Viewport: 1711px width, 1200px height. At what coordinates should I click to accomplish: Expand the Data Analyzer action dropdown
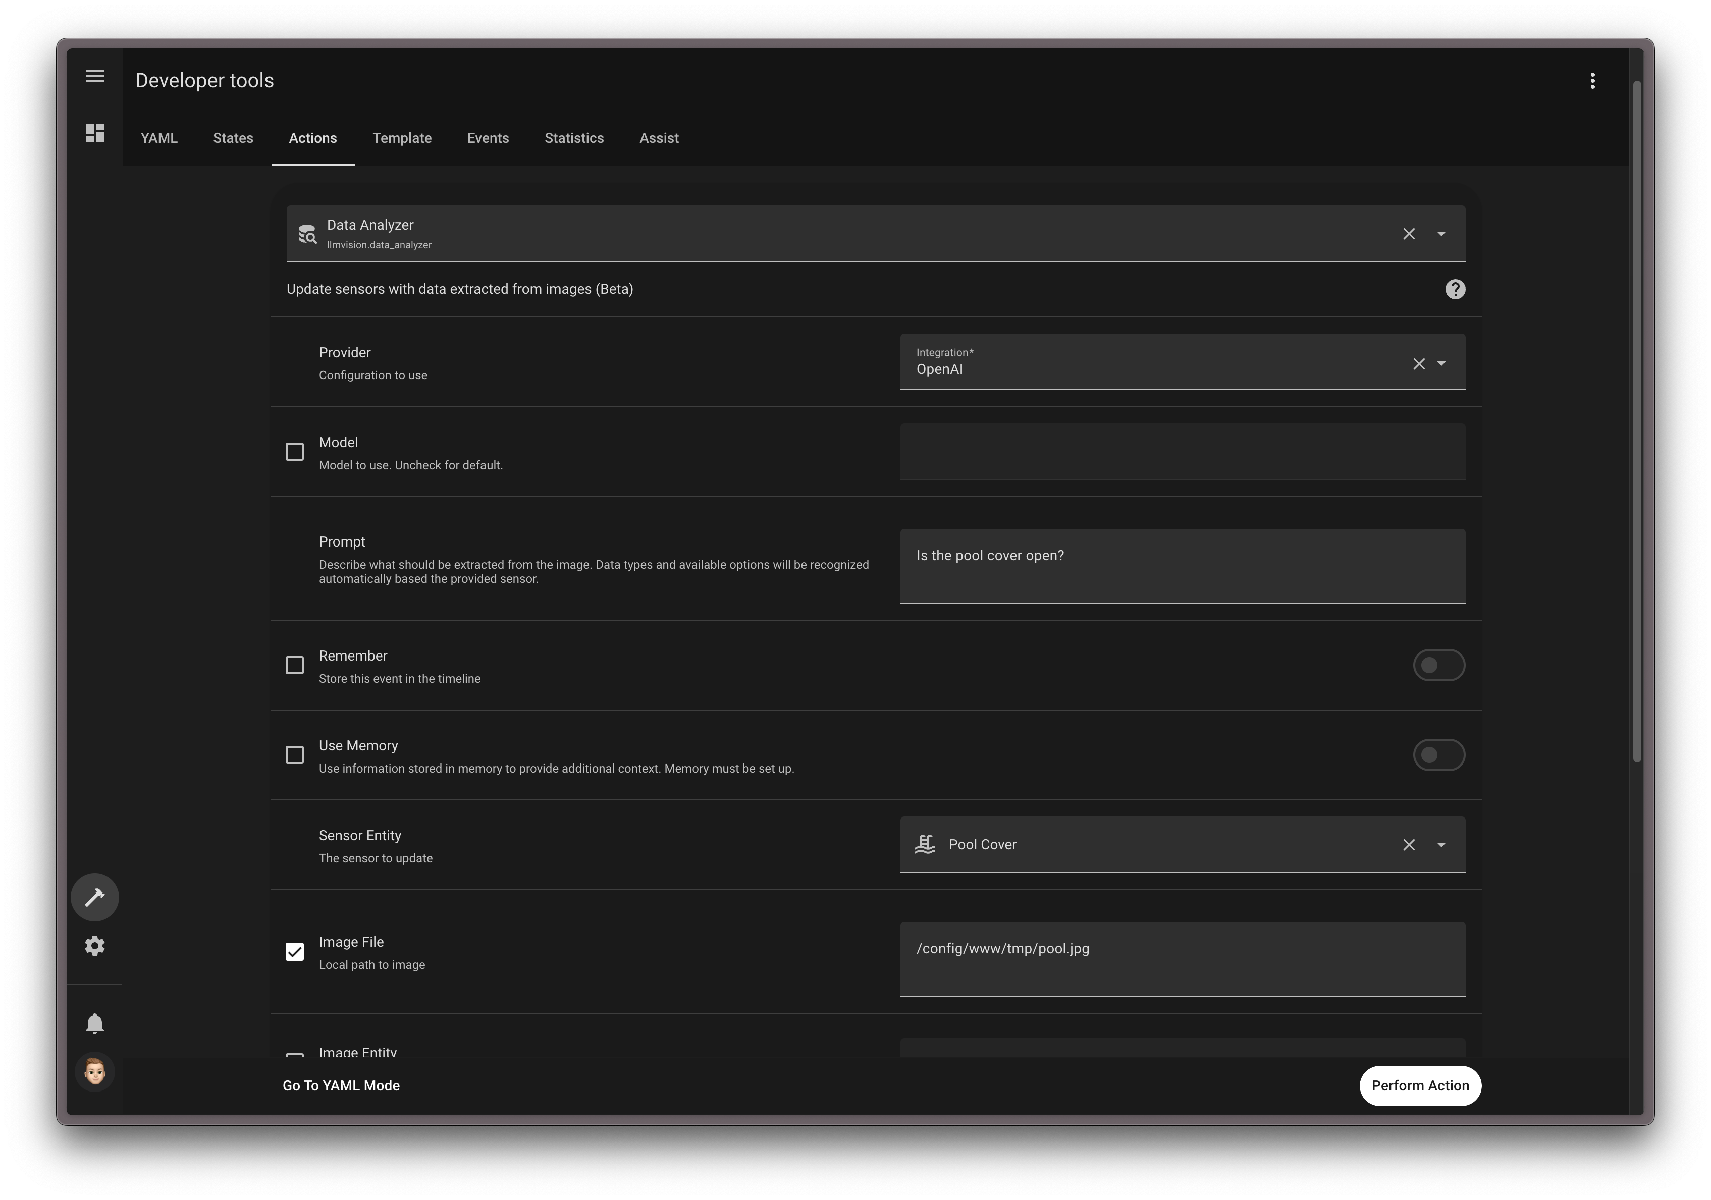point(1441,234)
